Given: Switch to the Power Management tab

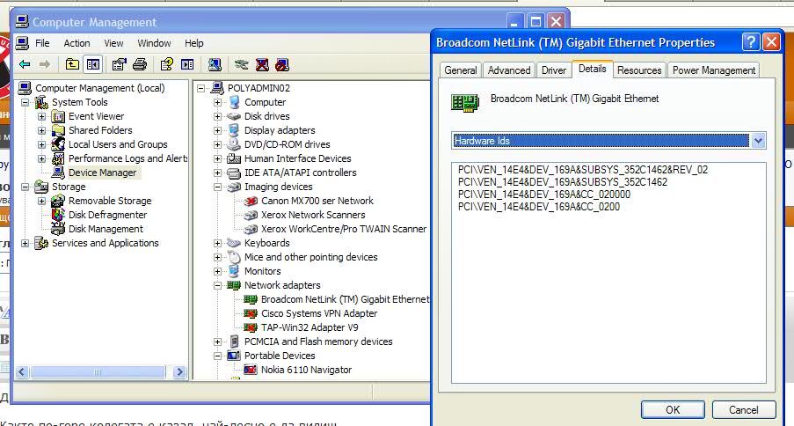Looking at the screenshot, I should [713, 70].
